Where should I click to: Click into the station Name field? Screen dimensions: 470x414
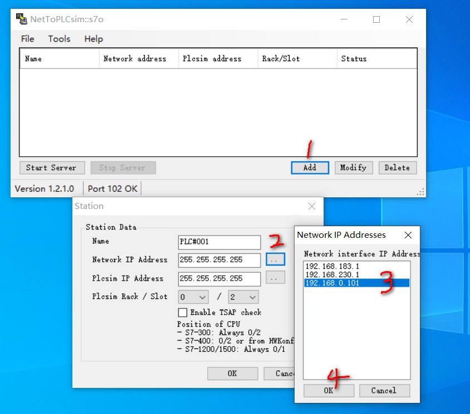pyautogui.click(x=219, y=242)
